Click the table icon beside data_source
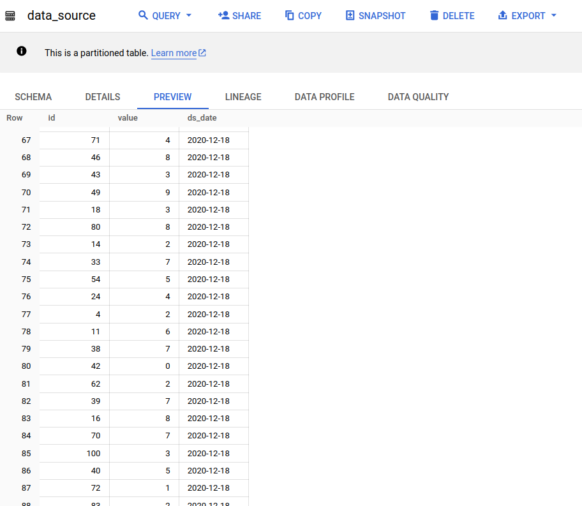Image resolution: width=582 pixels, height=506 pixels. pos(10,15)
